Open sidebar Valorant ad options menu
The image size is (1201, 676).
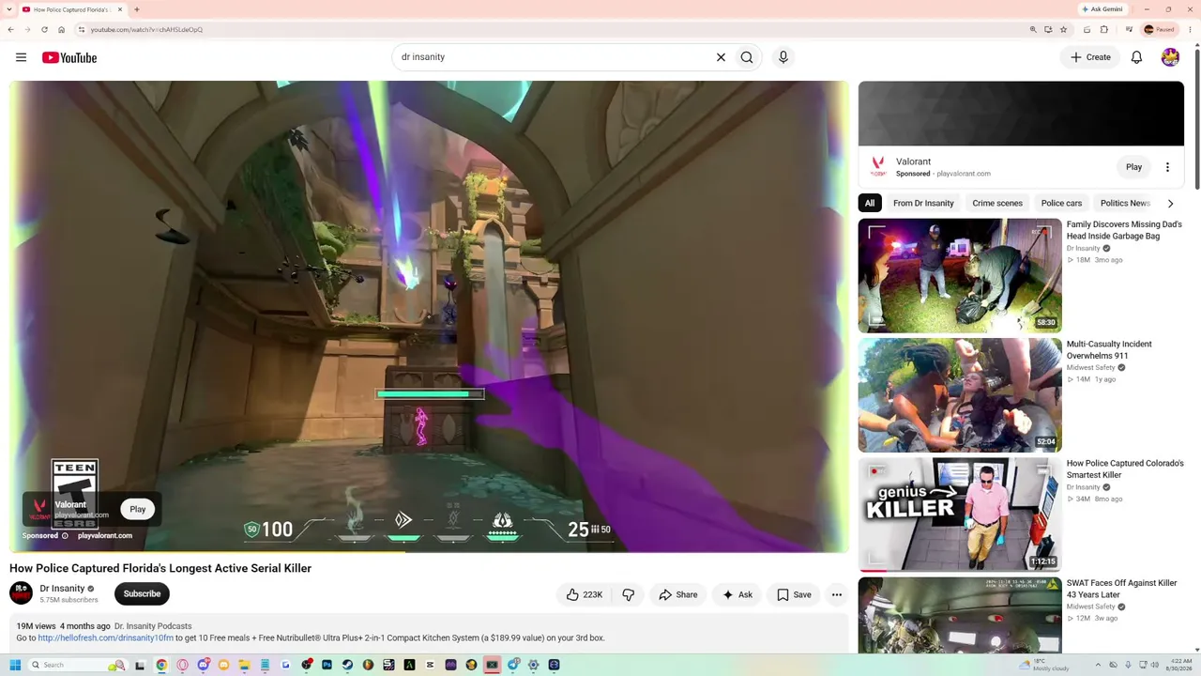[x=1167, y=167]
